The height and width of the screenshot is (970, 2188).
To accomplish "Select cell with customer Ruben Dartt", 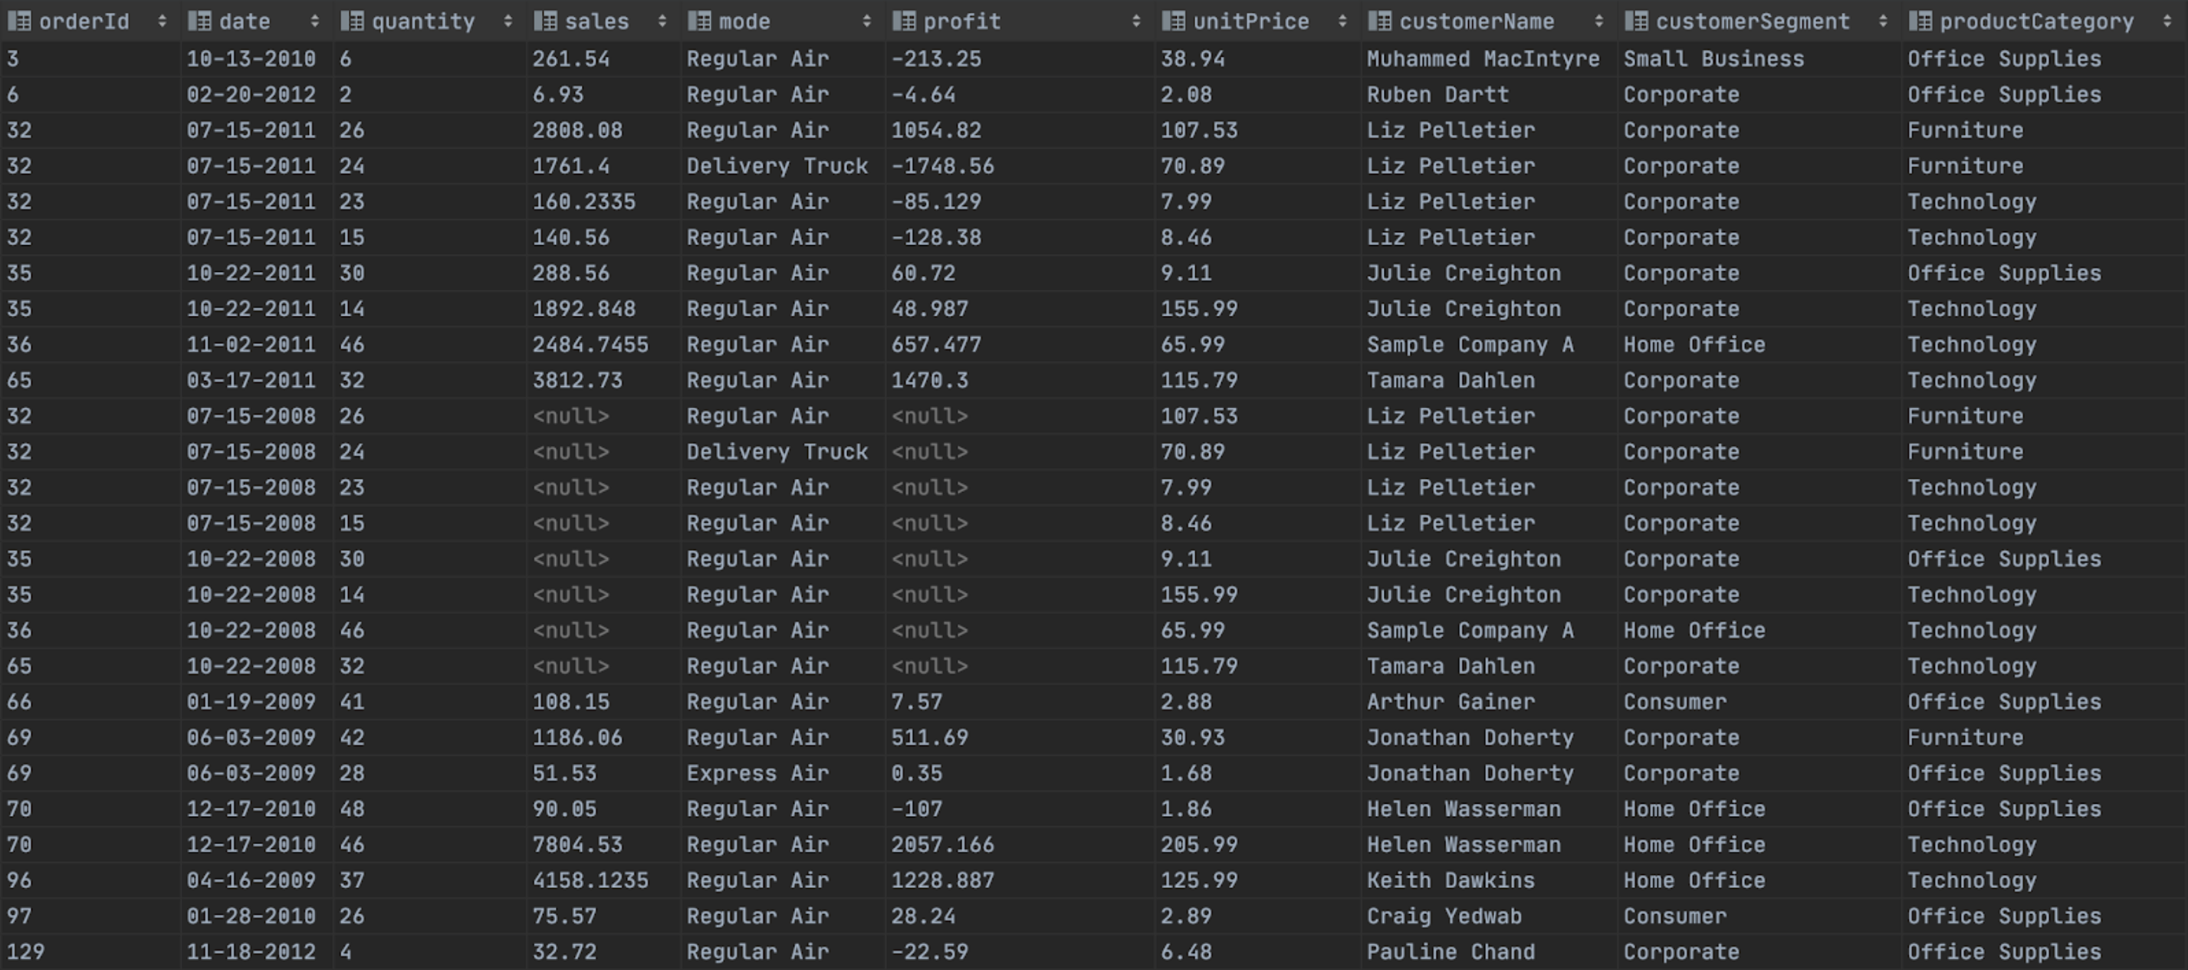I will [1438, 94].
